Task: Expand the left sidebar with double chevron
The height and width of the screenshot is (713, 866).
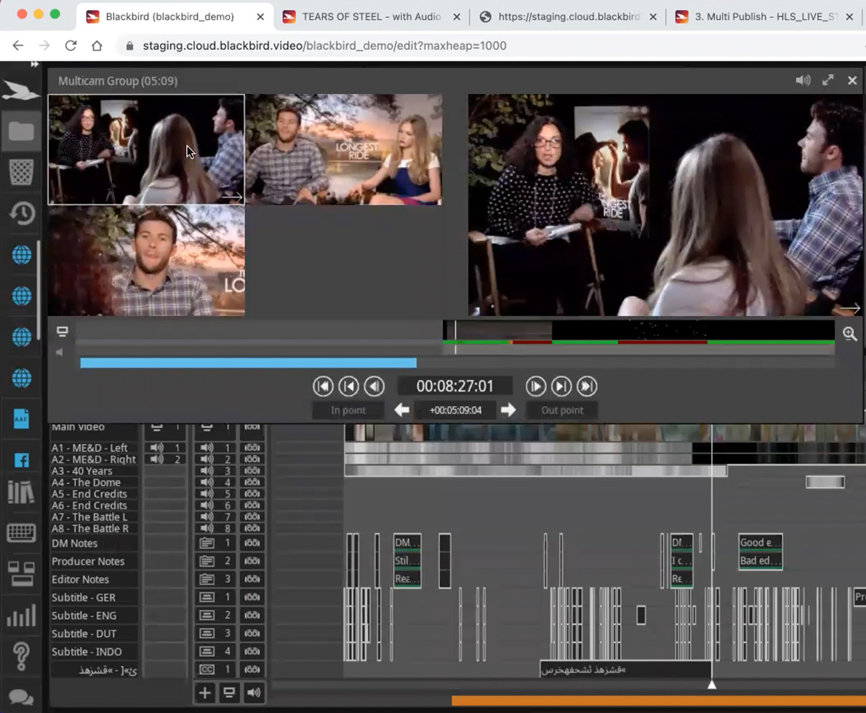Action: click(34, 64)
